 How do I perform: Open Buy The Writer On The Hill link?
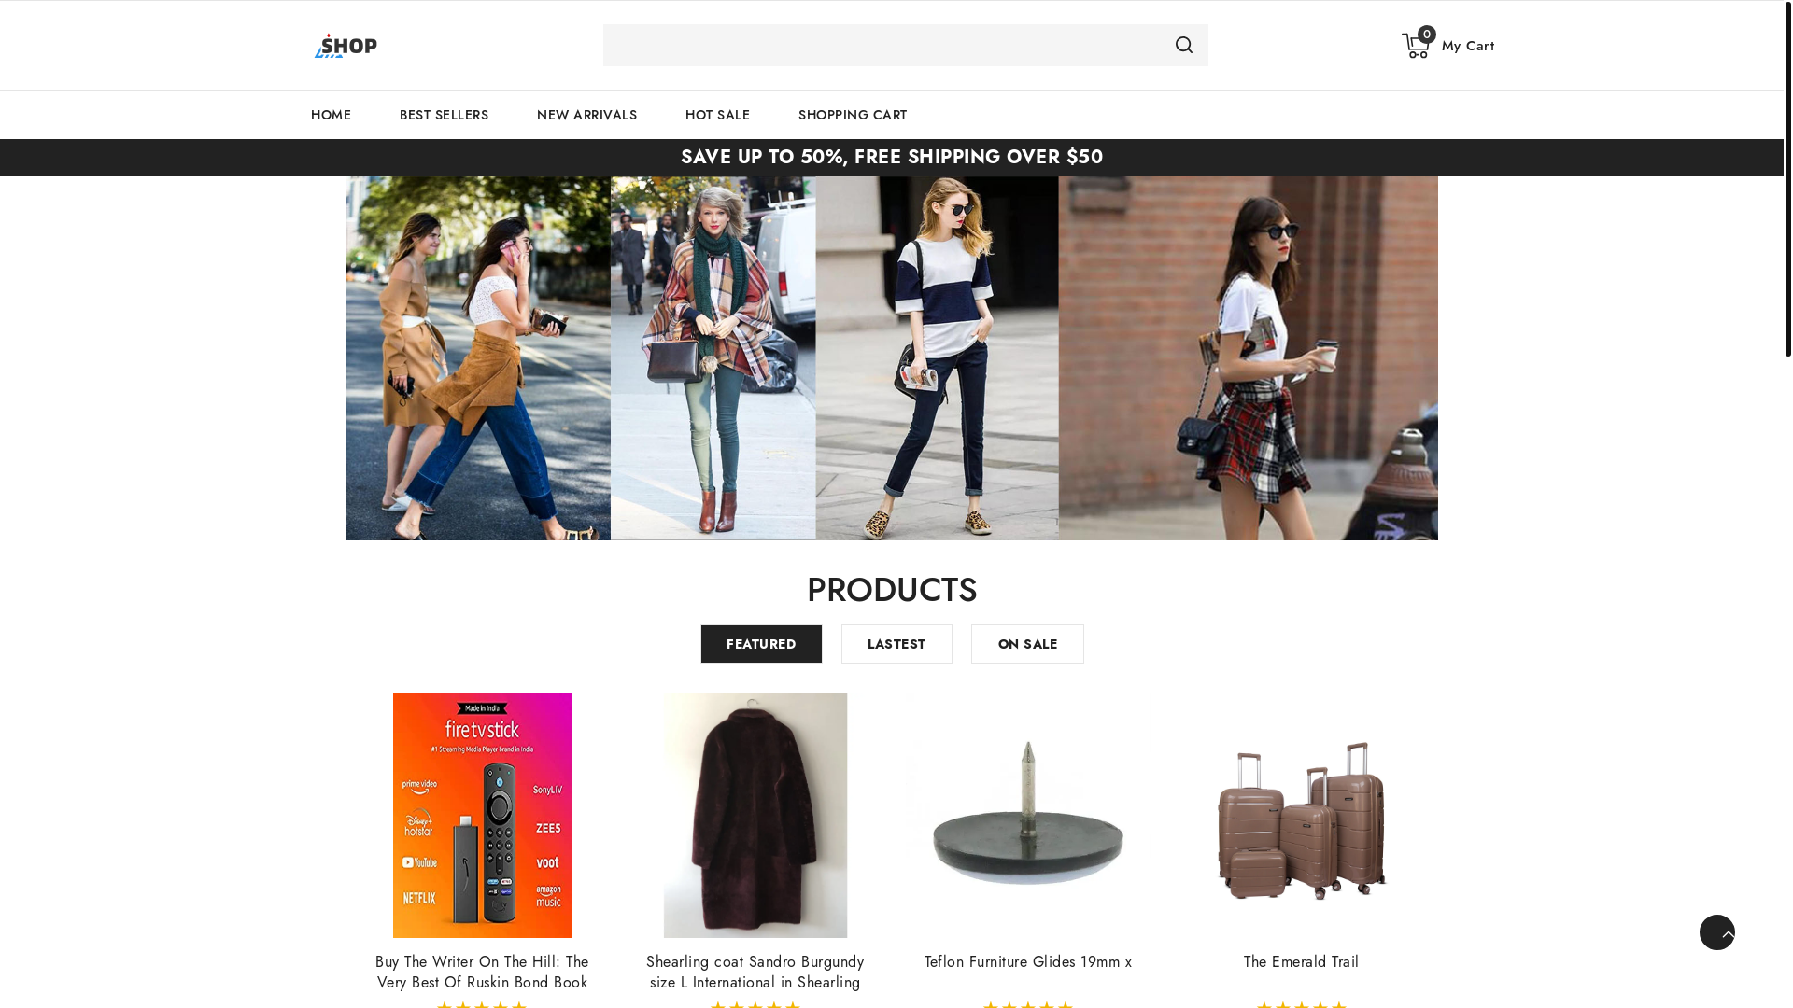482,972
